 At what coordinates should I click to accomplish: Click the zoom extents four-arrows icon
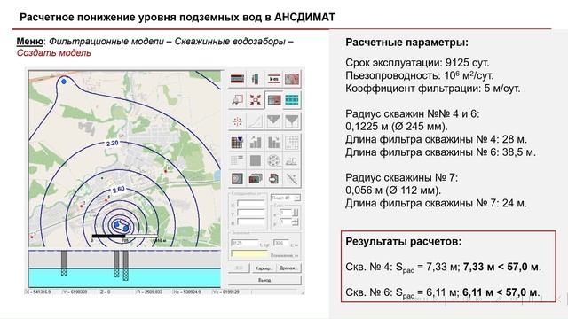(256, 100)
